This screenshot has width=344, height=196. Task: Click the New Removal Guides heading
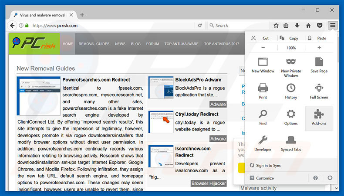pos(46,69)
